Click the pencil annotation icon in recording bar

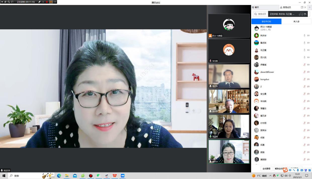[39, 2]
